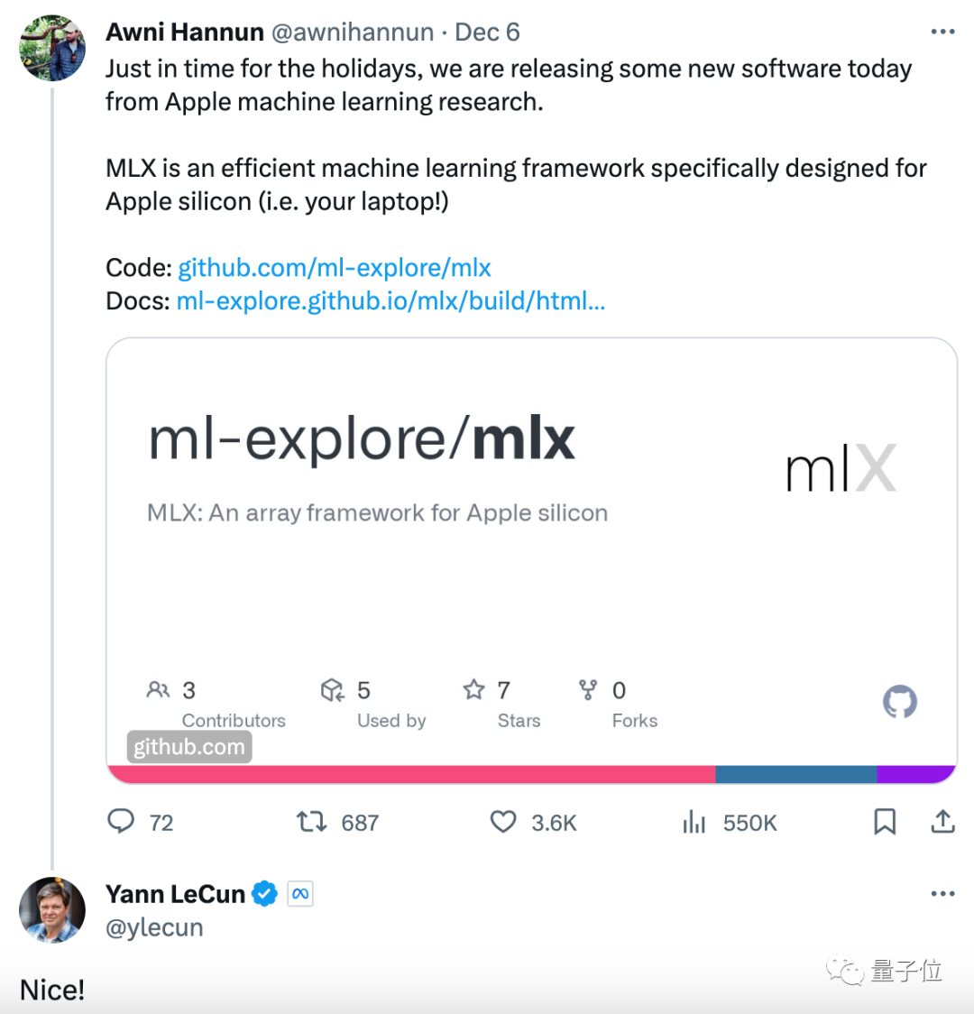
Task: Like the MLX announcement tweet
Action: pos(503,822)
